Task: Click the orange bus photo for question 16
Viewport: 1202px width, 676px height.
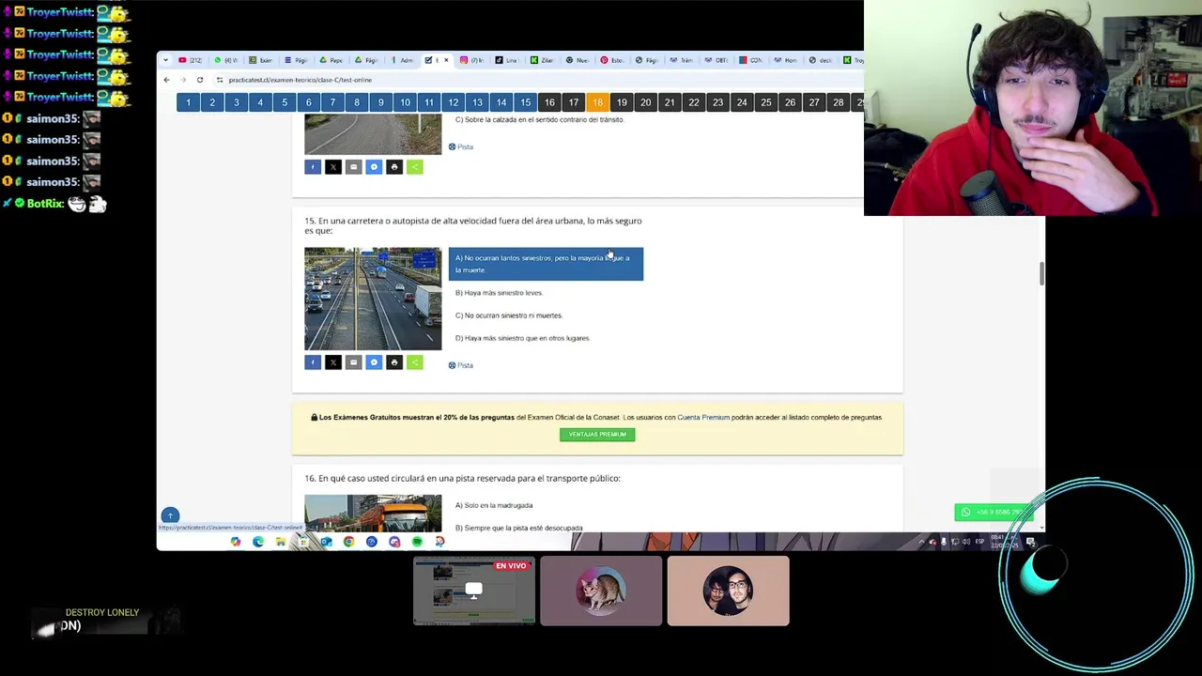Action: pyautogui.click(x=373, y=513)
